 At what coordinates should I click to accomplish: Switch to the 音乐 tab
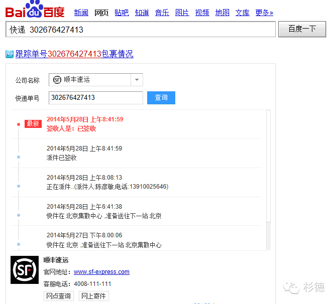coord(162,13)
